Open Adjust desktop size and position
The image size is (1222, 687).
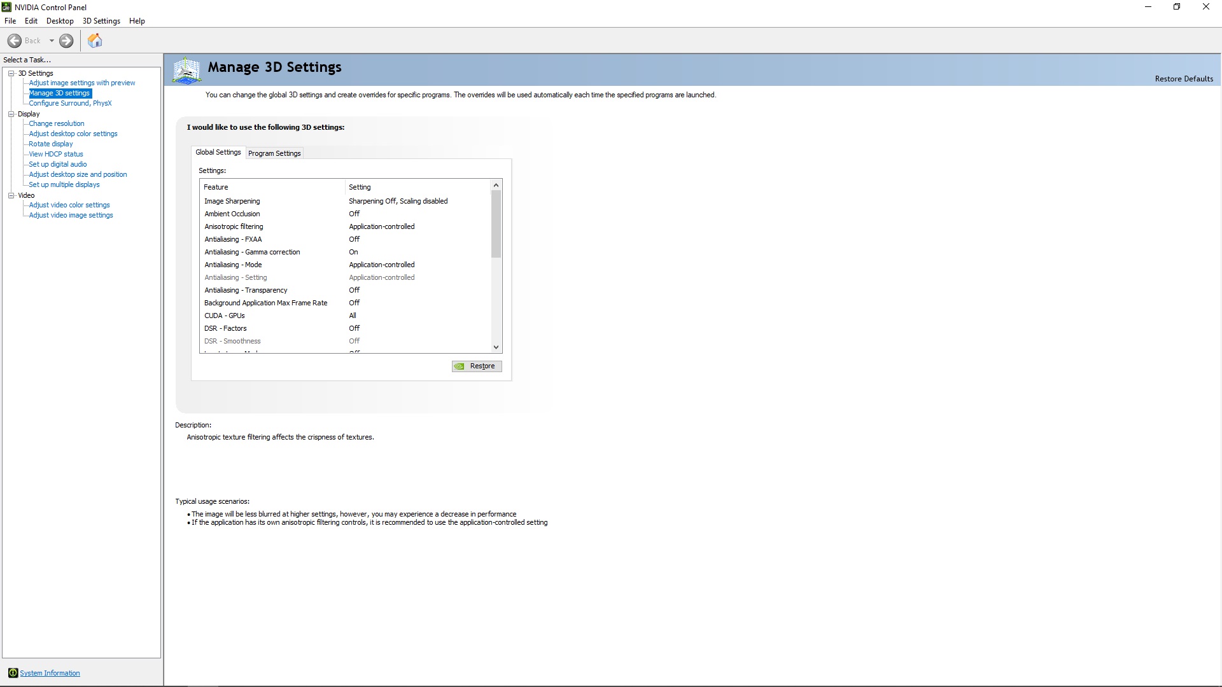click(78, 174)
